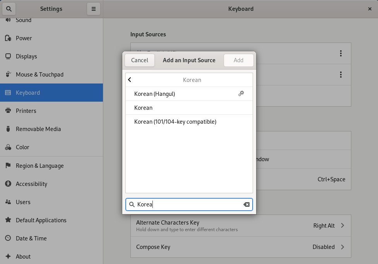Open Accessibility settings
Screen dimensions: 378x264
[x=31, y=184]
